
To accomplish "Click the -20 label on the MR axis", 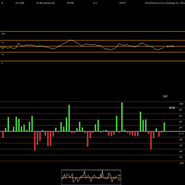I will click(x=181, y=139).
